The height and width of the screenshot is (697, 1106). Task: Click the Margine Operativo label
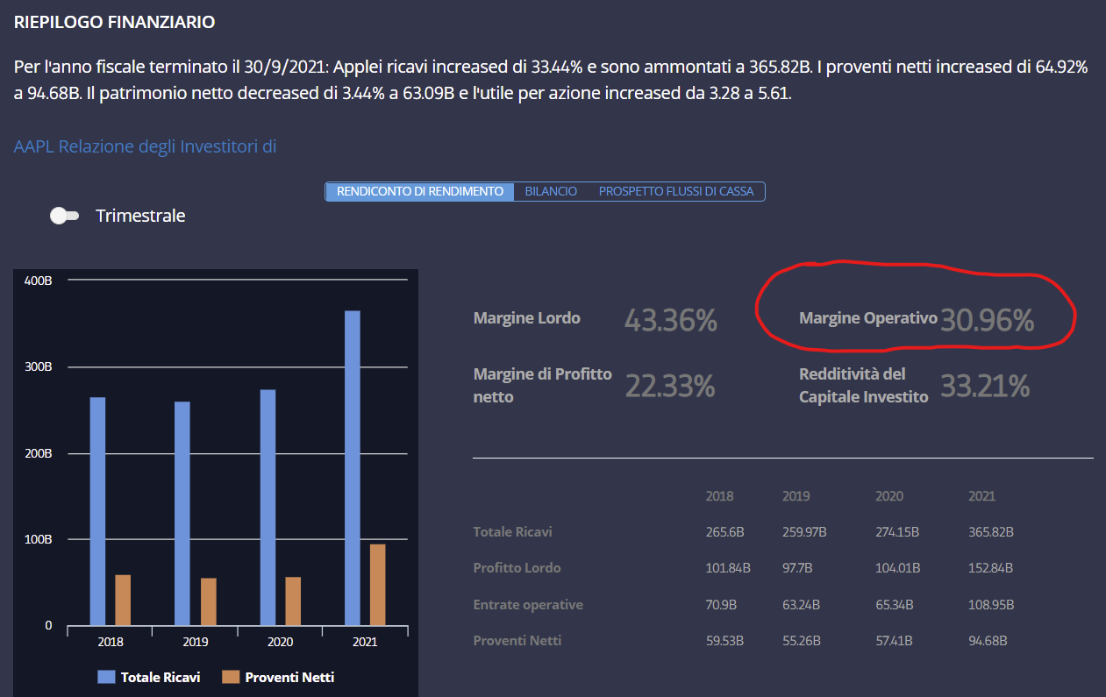tap(868, 318)
